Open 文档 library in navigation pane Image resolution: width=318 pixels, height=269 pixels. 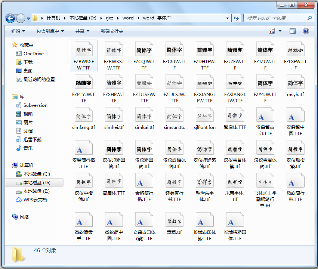click(28, 131)
